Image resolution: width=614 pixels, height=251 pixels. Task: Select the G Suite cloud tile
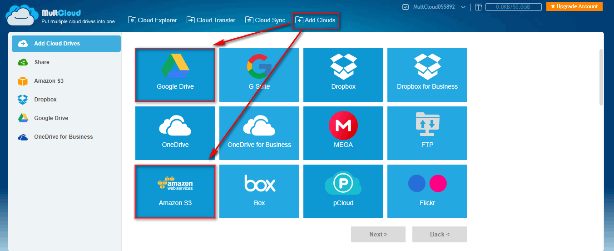[x=259, y=75]
